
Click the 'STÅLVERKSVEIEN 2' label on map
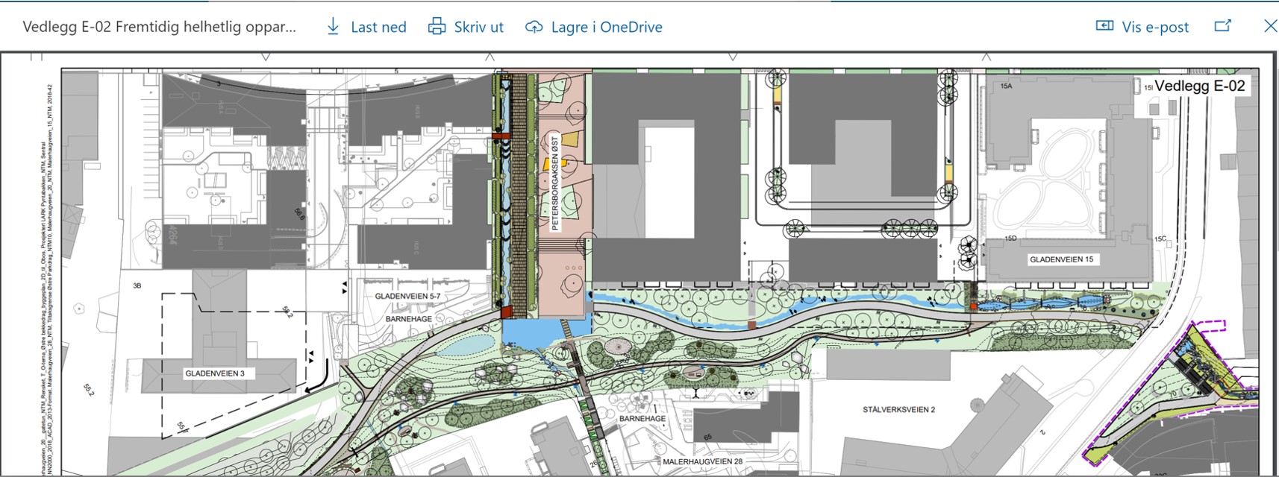[898, 410]
